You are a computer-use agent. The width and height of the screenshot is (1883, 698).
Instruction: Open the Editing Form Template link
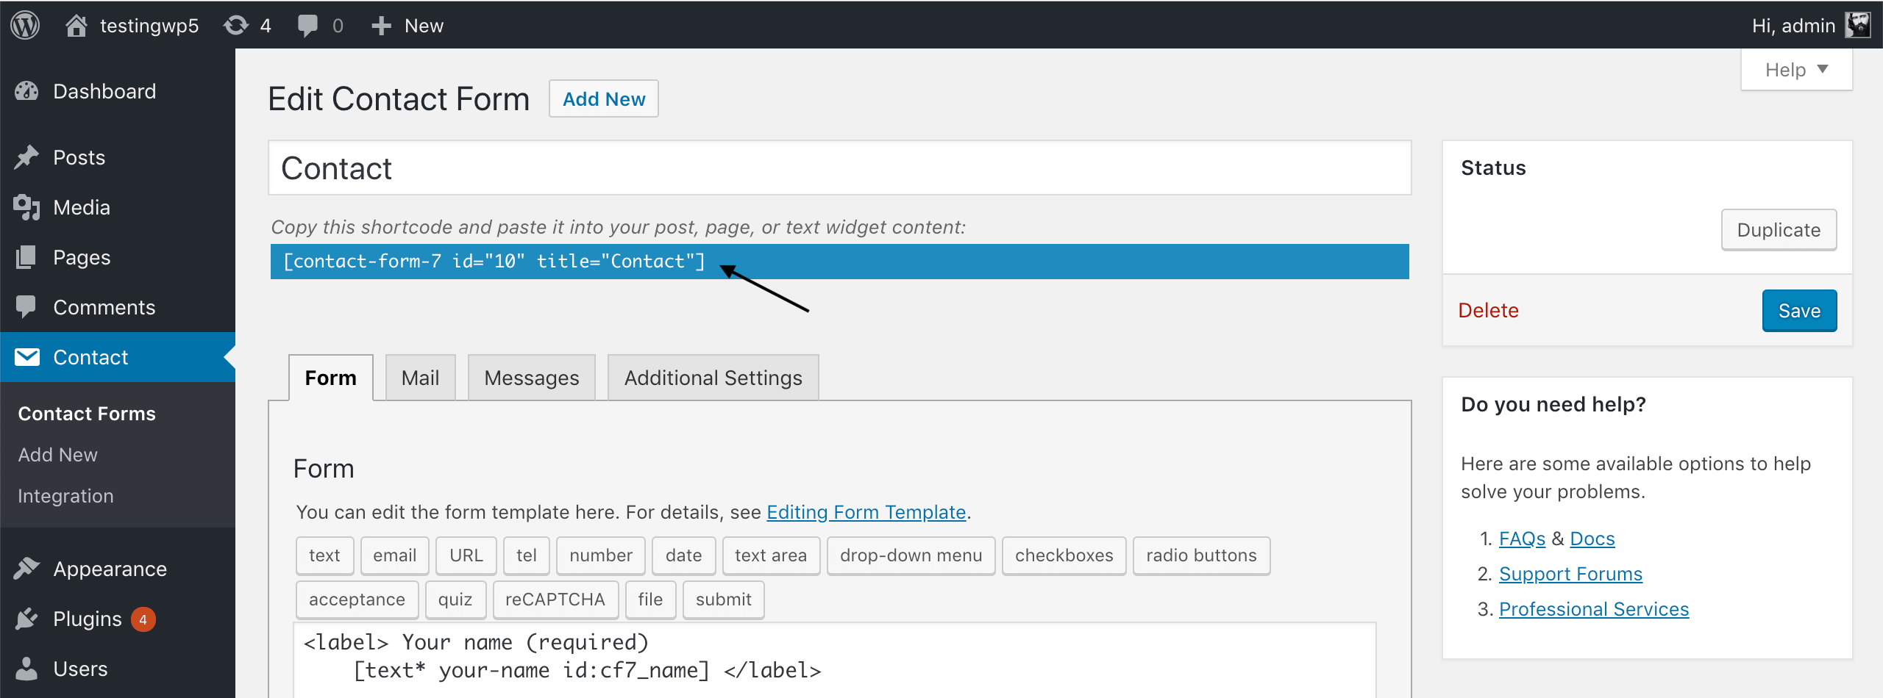(866, 511)
